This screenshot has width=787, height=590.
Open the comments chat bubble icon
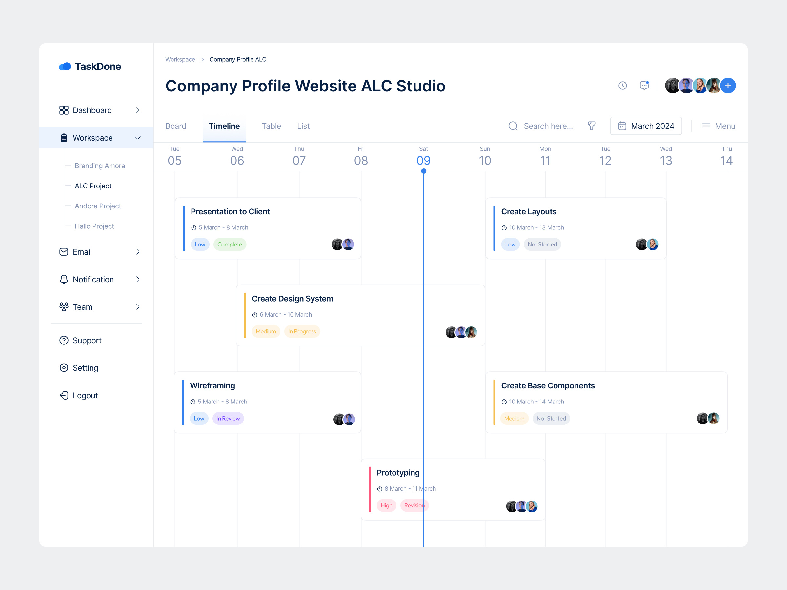645,85
